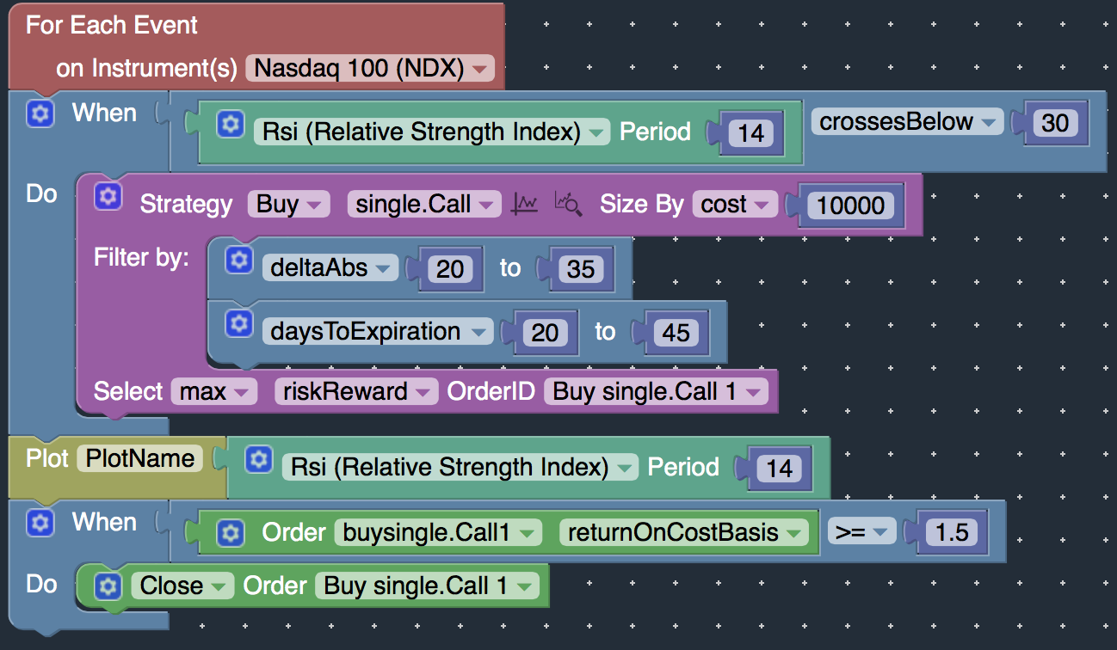The width and height of the screenshot is (1117, 650).
Task: Edit the PlotName text field
Action: pyautogui.click(x=139, y=458)
